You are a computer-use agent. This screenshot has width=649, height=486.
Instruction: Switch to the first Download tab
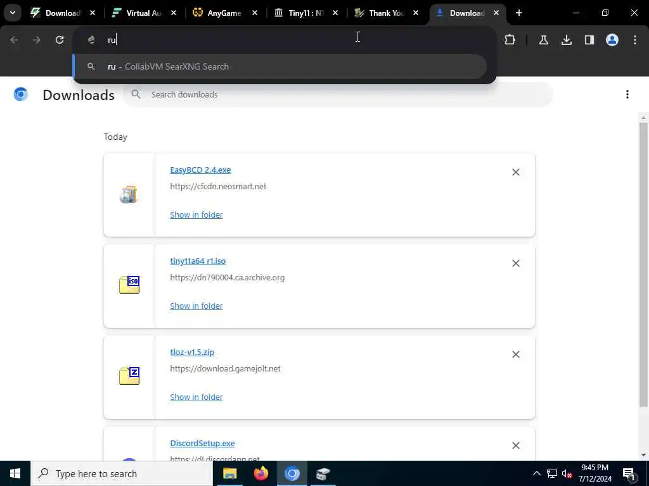click(62, 13)
